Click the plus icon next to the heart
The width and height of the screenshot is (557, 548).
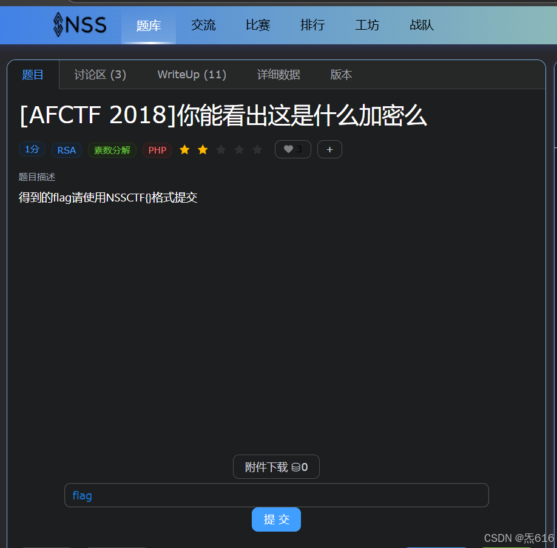click(329, 149)
